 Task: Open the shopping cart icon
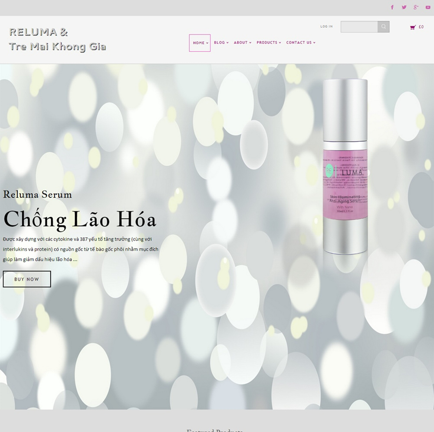[x=413, y=27]
